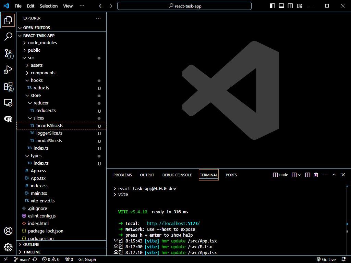Screen dimensions: 351x263
Task: Expand the assets folder
Action: (x=61, y=65)
